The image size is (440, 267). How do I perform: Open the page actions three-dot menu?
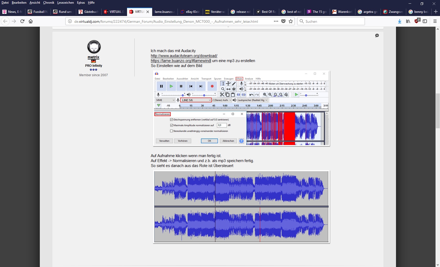click(x=276, y=21)
